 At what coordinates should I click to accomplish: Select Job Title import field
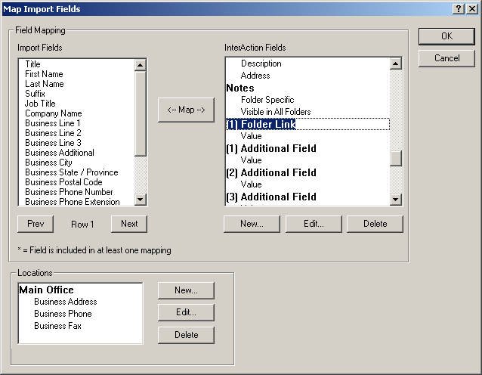coord(40,104)
